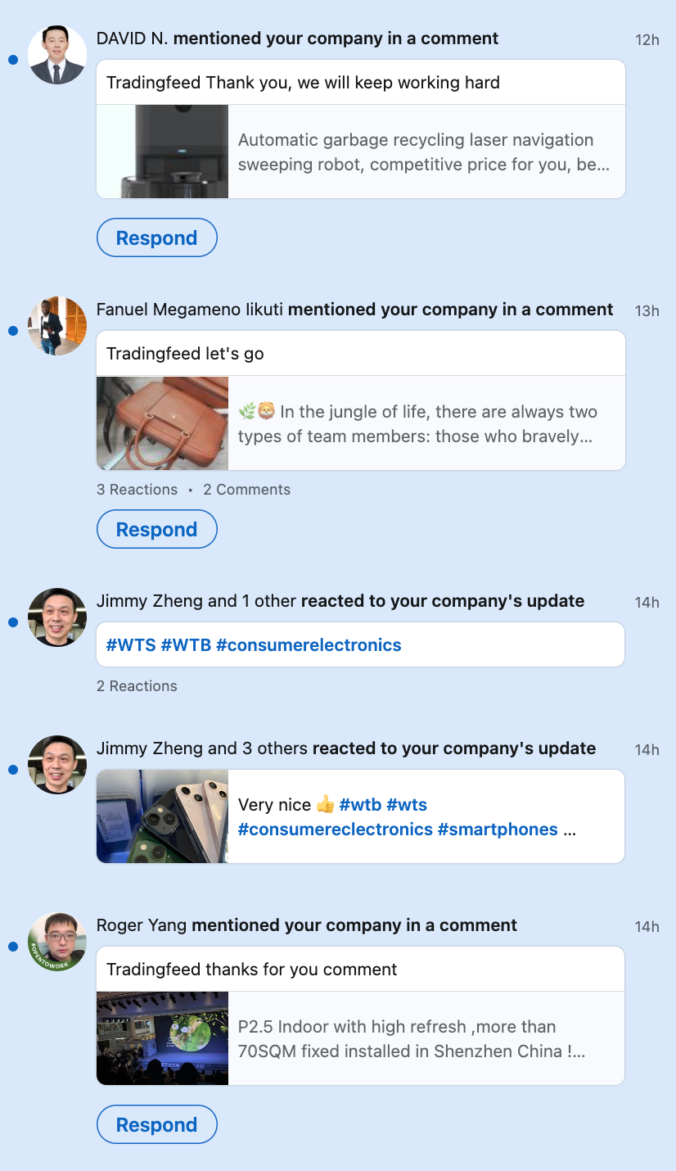Respond to Roger Yang's comment

(x=156, y=1125)
